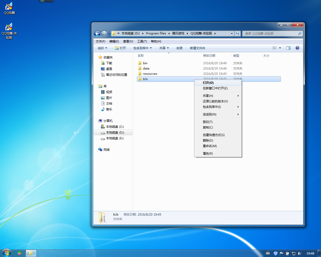This screenshot has height=257, width=321.
Task: Click the 音乐 library note icon
Action: [103, 109]
